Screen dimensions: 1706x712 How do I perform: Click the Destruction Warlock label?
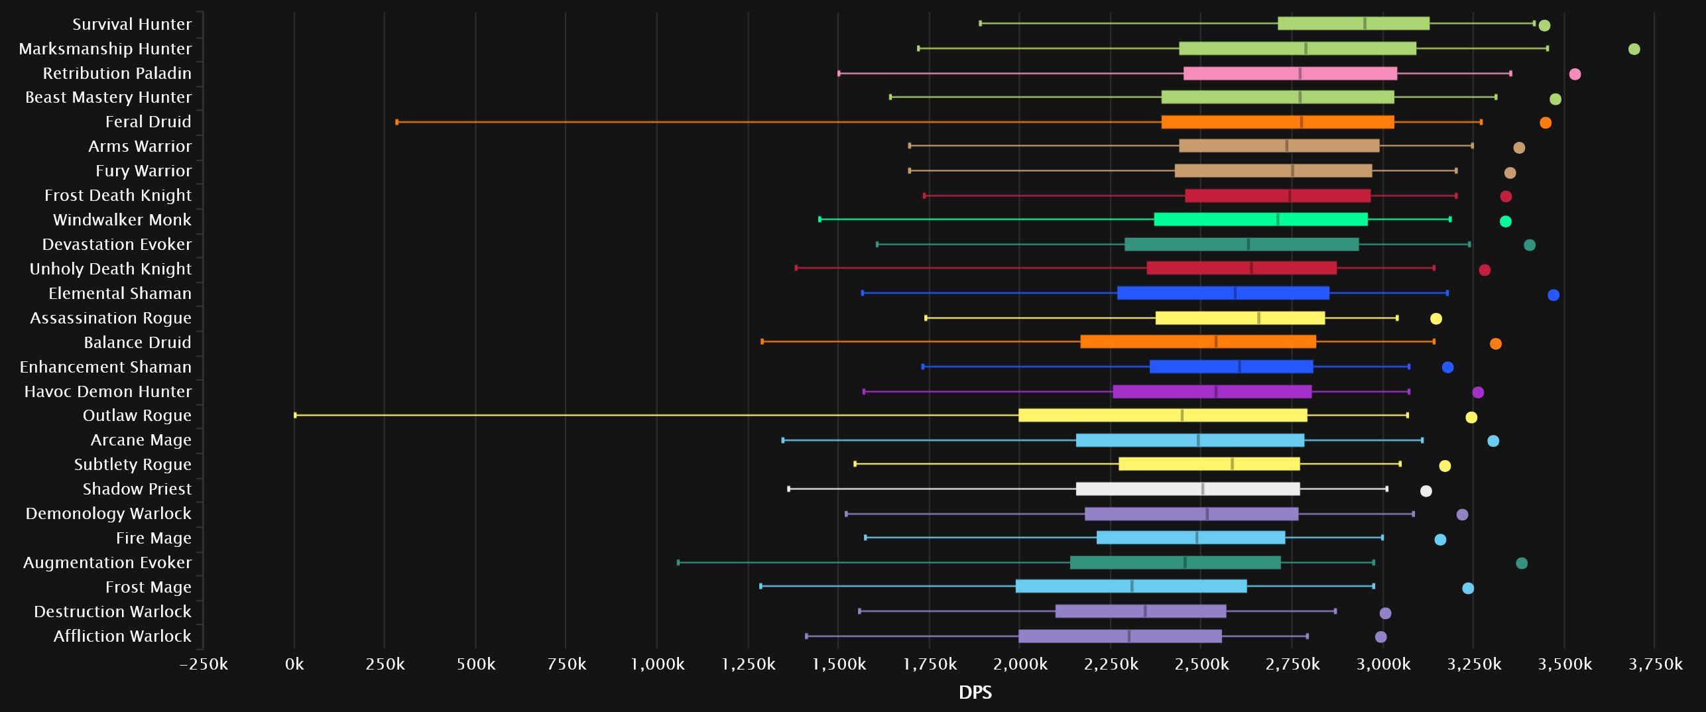pyautogui.click(x=113, y=612)
